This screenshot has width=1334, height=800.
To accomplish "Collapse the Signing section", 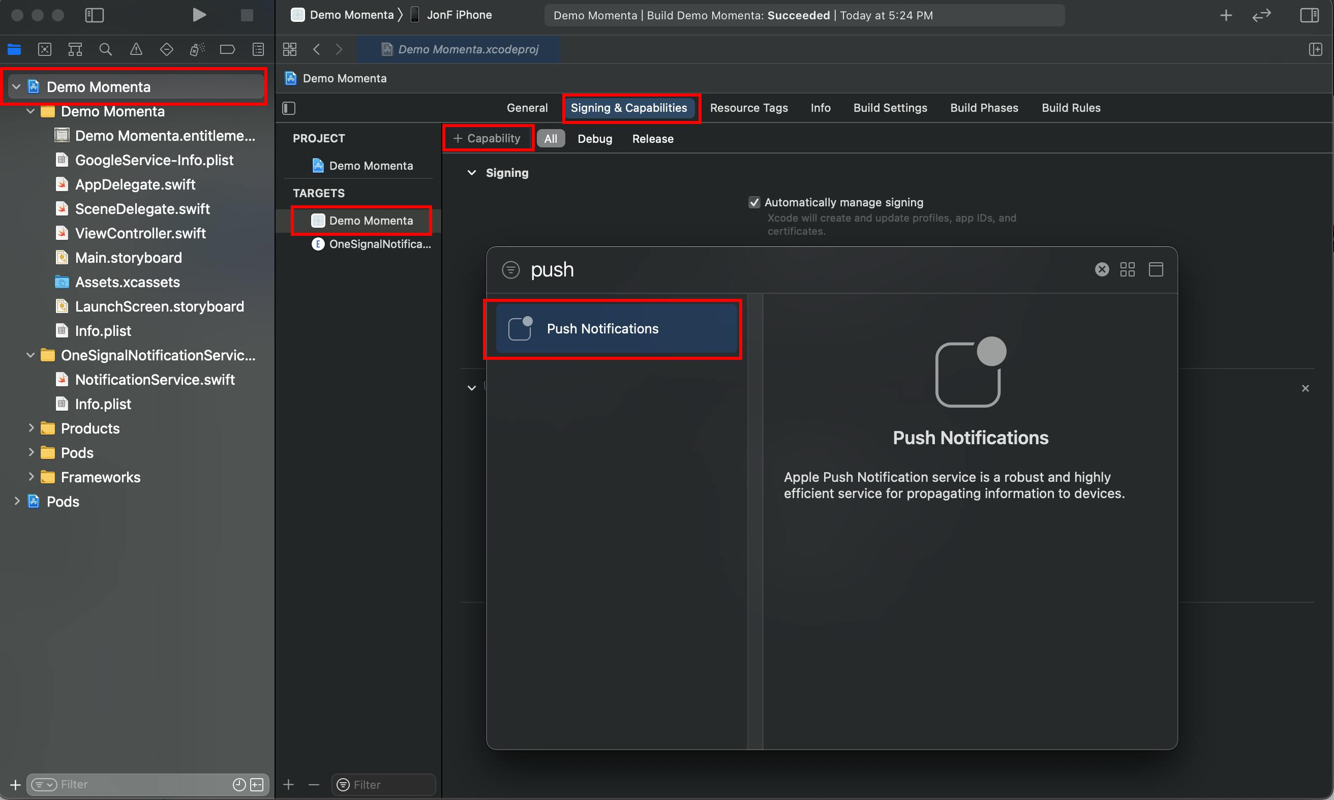I will point(472,173).
